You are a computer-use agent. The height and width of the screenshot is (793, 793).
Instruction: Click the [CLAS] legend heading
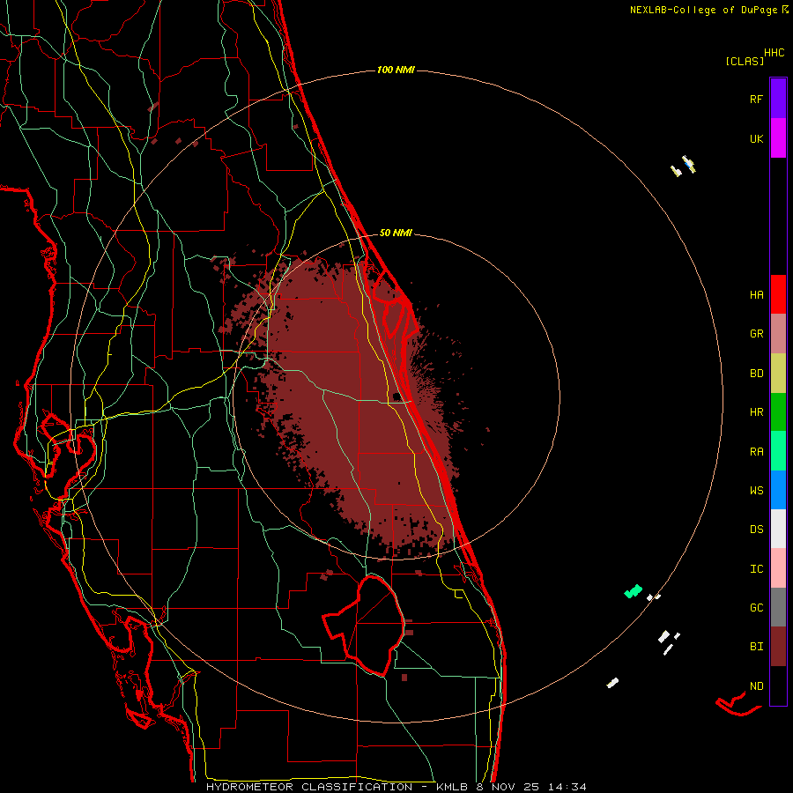745,61
